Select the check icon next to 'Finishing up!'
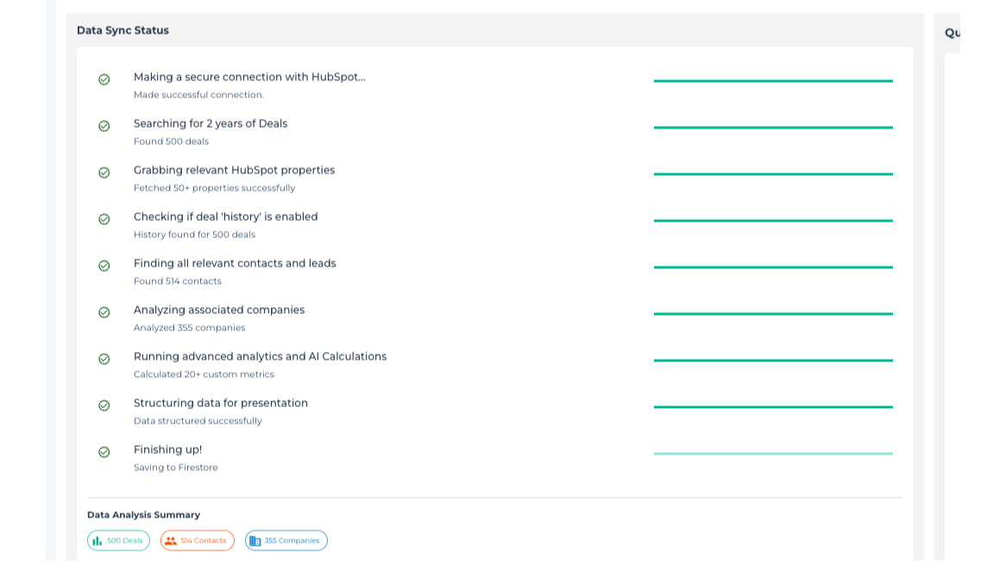Viewport: 1006px width, 565px height. point(104,451)
